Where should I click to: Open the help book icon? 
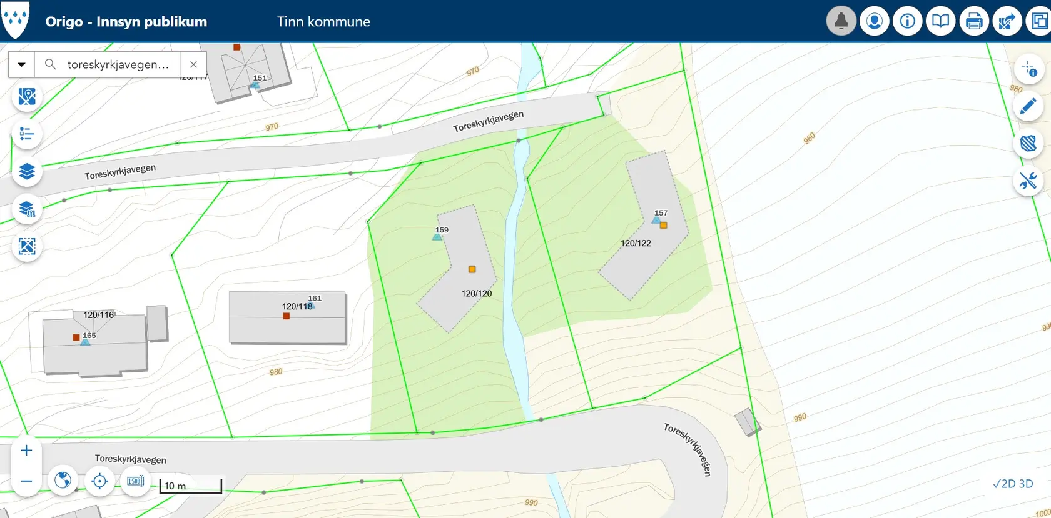point(940,21)
